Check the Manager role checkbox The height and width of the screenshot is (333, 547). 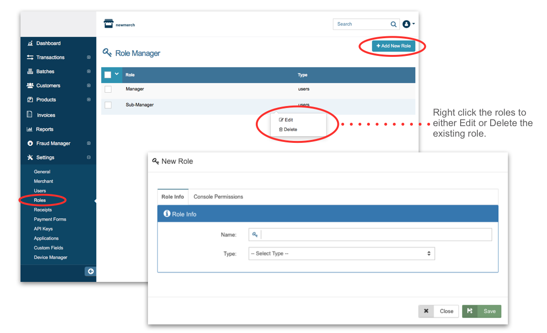pos(108,89)
